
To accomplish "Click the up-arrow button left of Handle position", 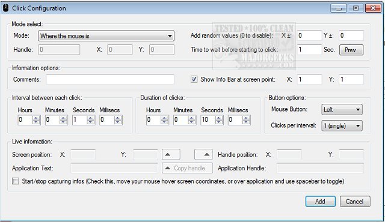I will pyautogui.click(x=203, y=154).
